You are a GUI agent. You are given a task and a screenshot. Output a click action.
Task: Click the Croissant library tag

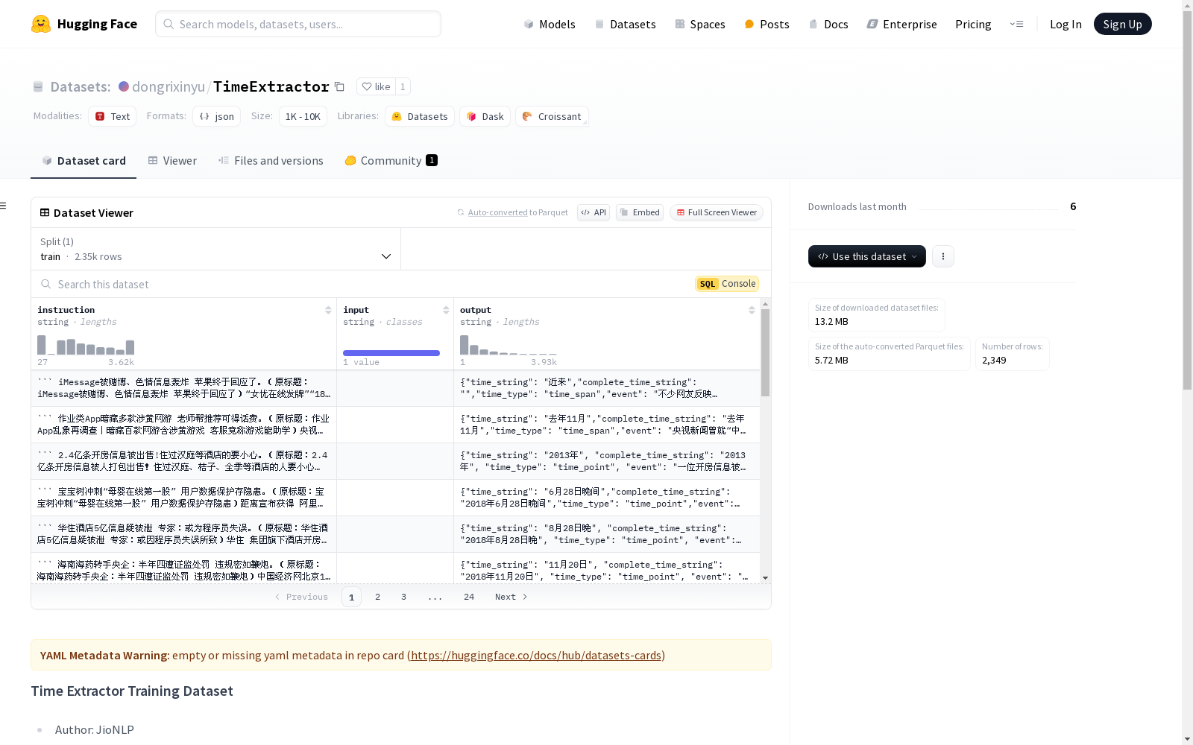[552, 116]
